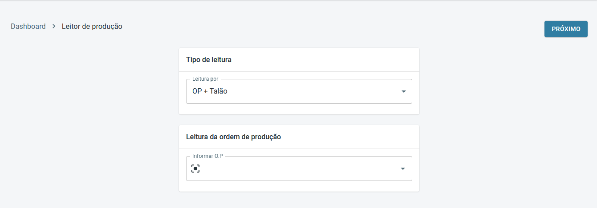This screenshot has width=597, height=208.
Task: Click the Leitura por field label
Action: [x=205, y=79]
